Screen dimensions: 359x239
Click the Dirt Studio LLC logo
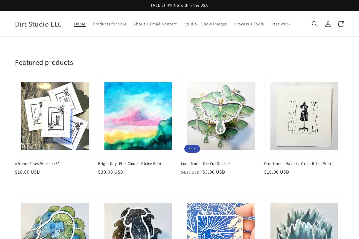point(38,24)
